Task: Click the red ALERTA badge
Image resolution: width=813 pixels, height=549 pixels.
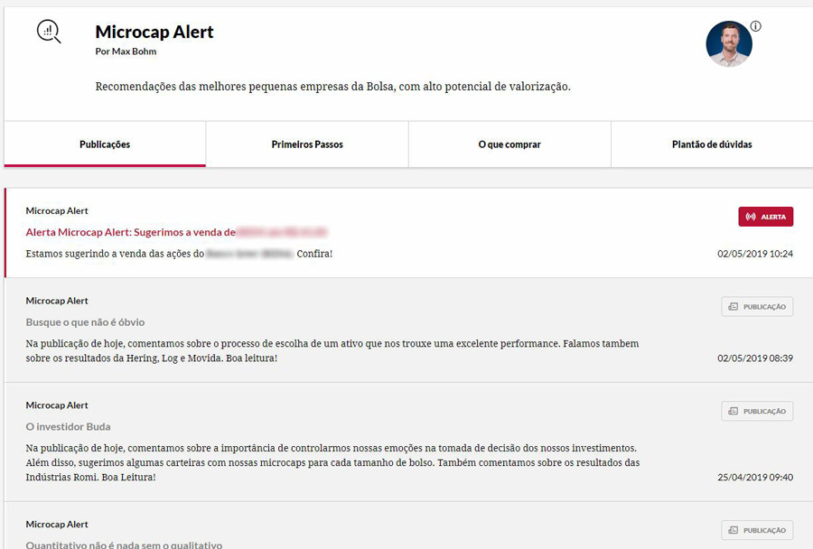Action: point(766,217)
